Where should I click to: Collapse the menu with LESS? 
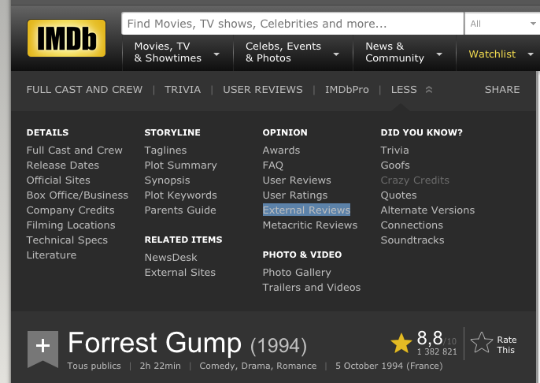(x=412, y=90)
